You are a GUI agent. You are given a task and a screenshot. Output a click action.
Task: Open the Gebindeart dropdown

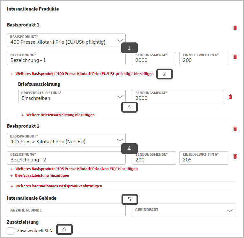184,210
